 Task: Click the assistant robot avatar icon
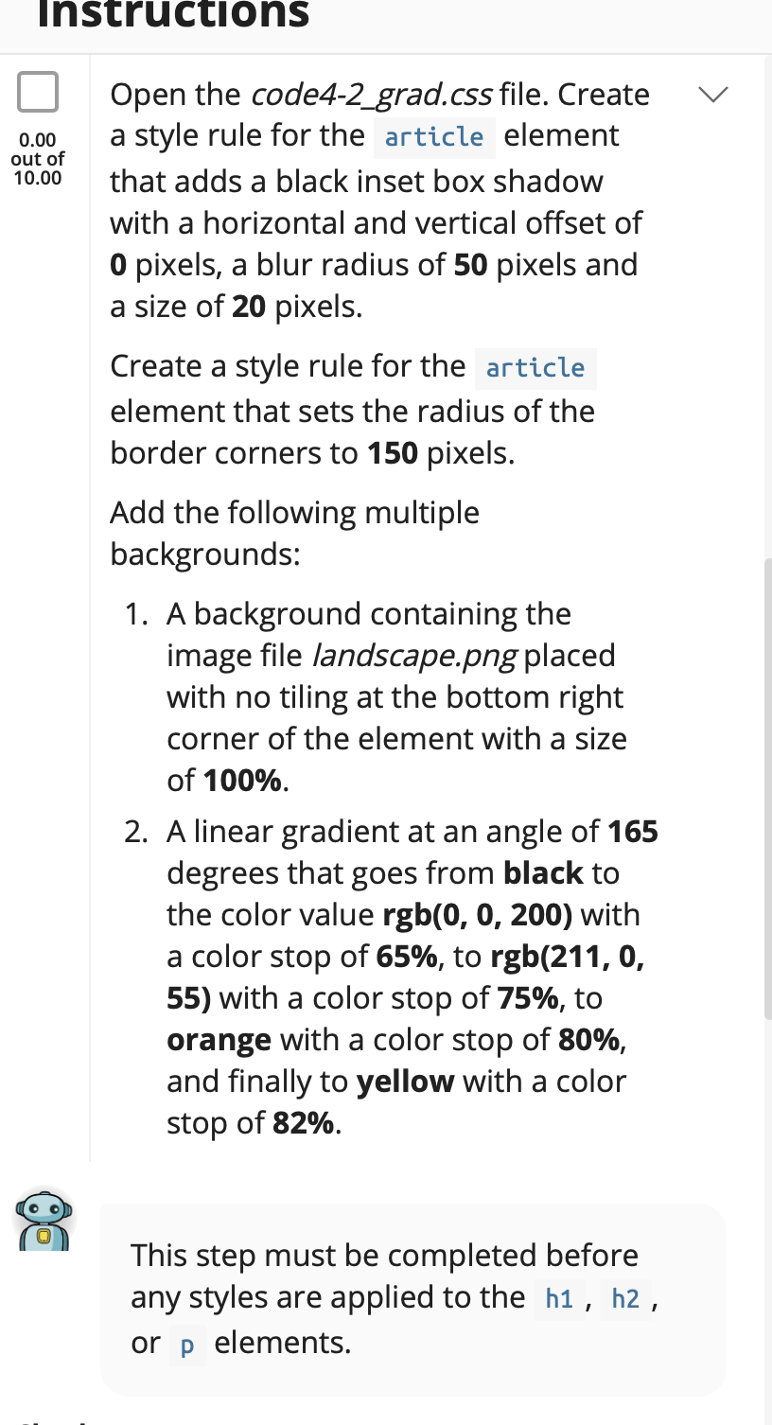[x=44, y=1221]
